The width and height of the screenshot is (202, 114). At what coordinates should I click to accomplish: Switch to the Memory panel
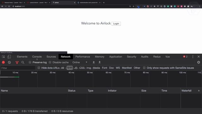(x=100, y=57)
